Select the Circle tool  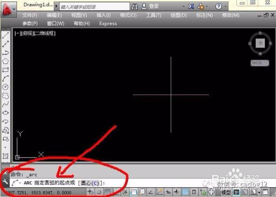5,87
